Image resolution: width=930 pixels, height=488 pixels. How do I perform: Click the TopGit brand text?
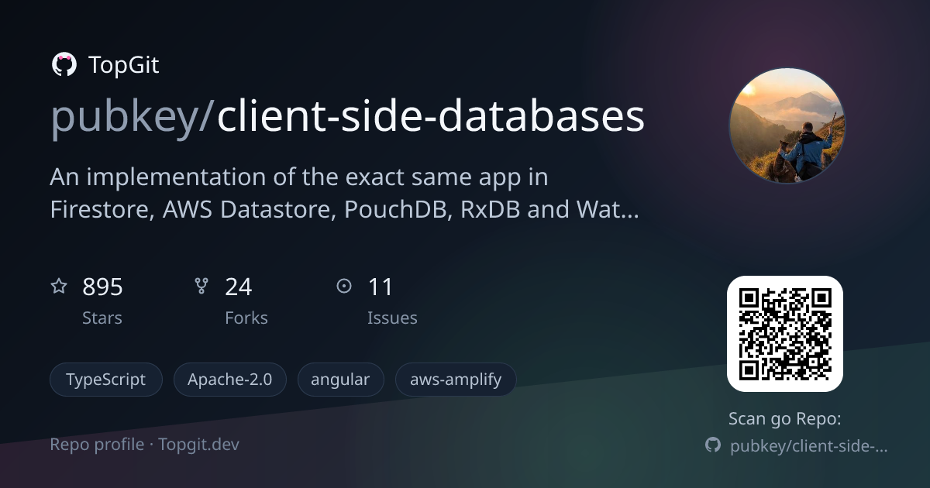pos(124,65)
